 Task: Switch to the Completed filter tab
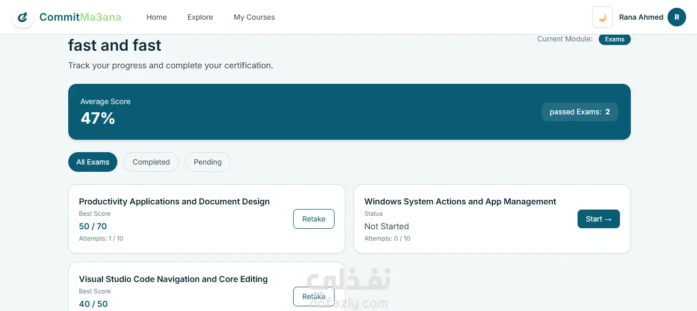click(151, 162)
